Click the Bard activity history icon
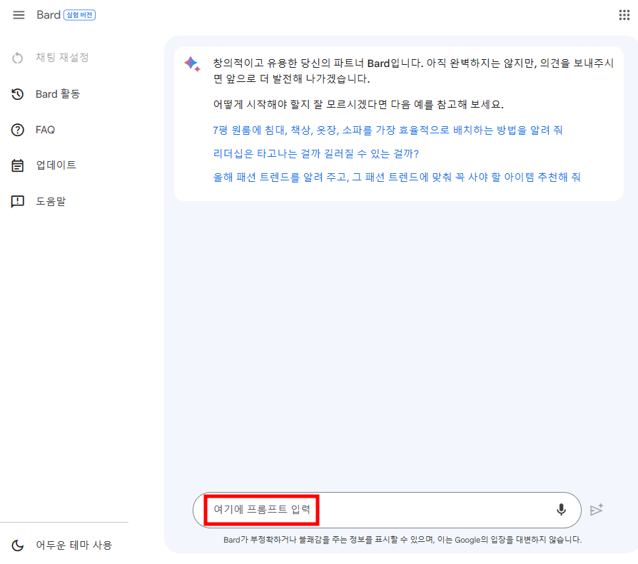The image size is (638, 564). click(x=18, y=94)
